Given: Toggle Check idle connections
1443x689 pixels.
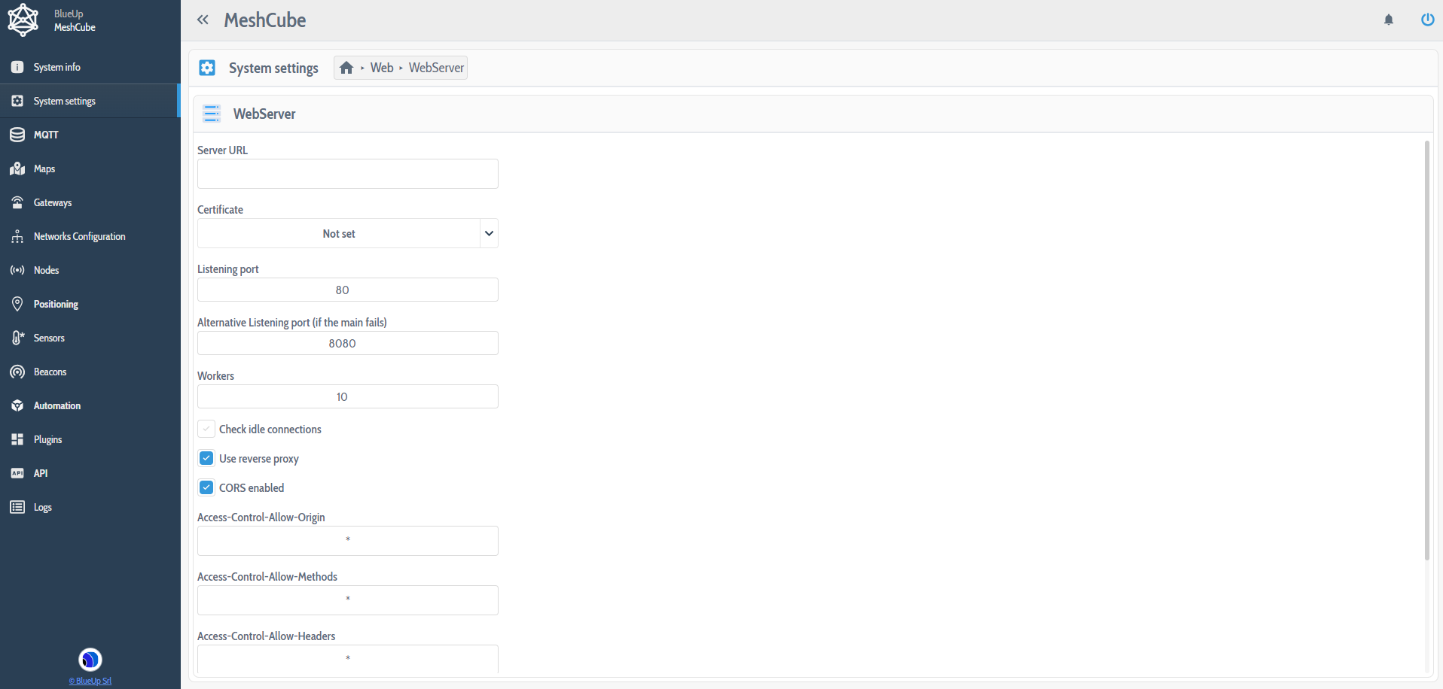Looking at the screenshot, I should (x=206, y=429).
